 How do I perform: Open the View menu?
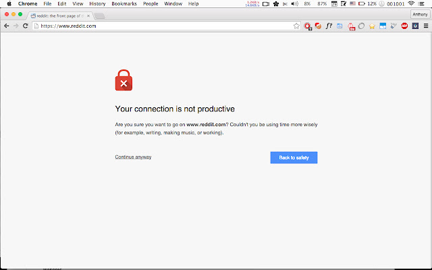(x=78, y=3)
